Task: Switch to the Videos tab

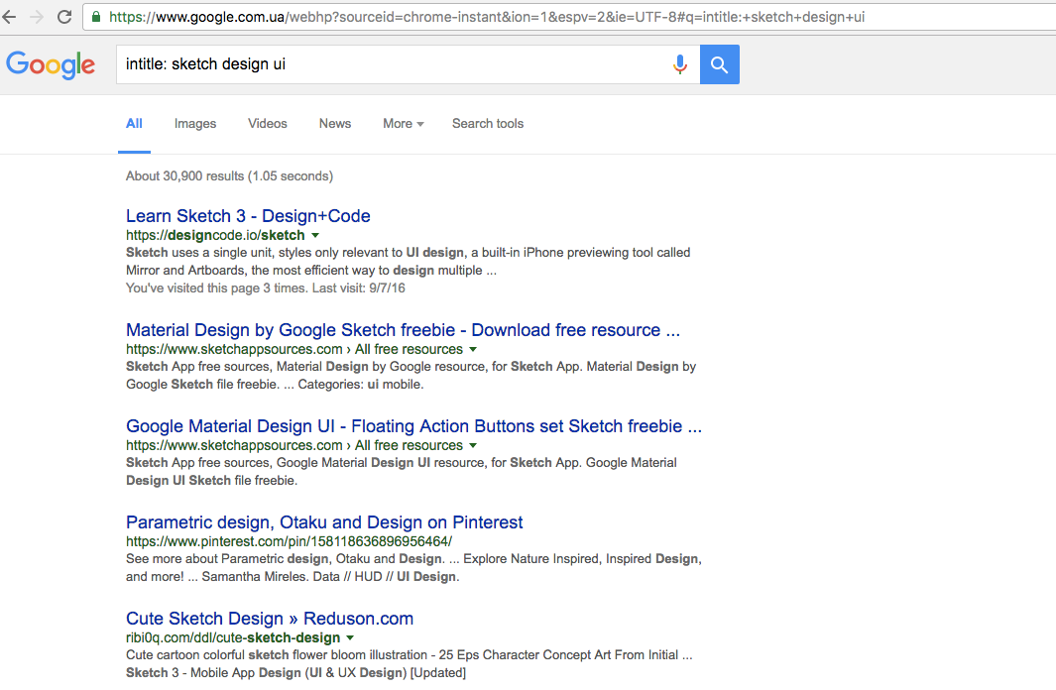Action: (x=268, y=124)
